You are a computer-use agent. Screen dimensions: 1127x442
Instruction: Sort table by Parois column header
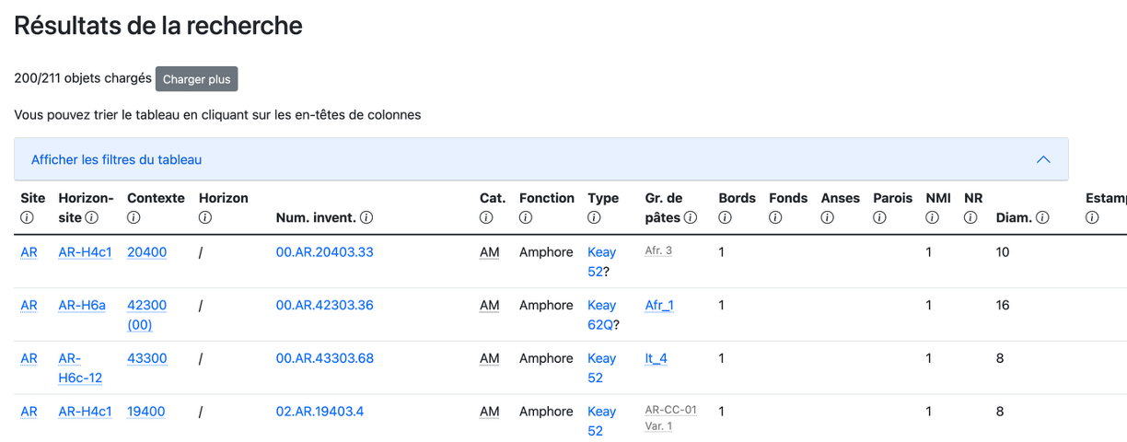(x=892, y=198)
